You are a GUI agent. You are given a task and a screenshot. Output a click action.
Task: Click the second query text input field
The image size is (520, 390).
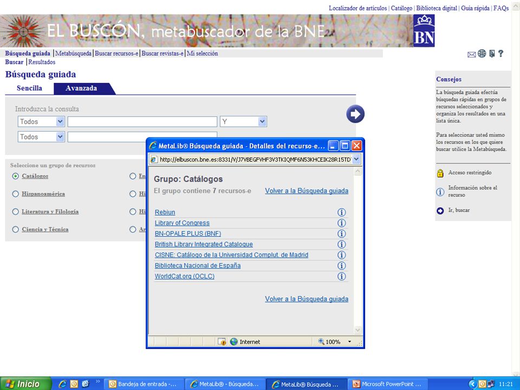(x=142, y=136)
